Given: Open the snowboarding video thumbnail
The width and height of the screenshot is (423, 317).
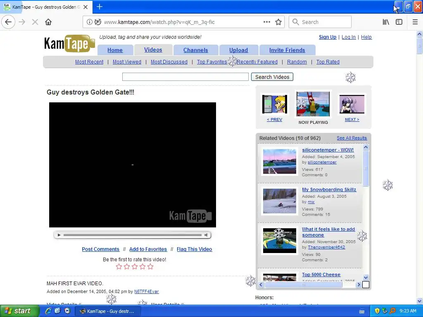Looking at the screenshot, I should coord(280,201).
